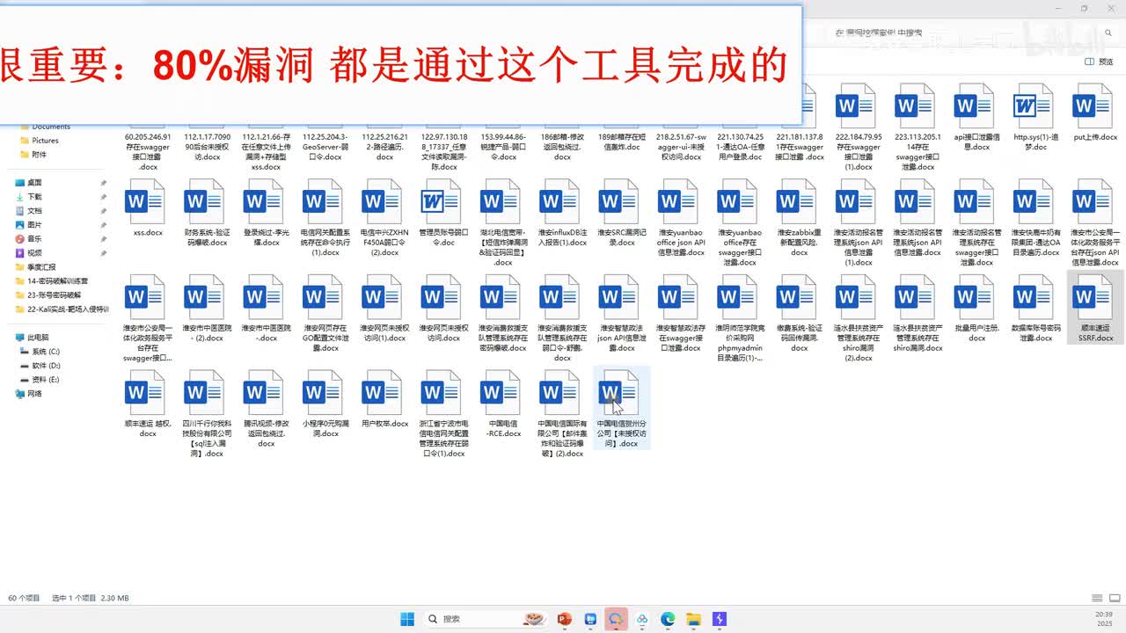Image resolution: width=1126 pixels, height=633 pixels.
Task: Go to 文档 in quick access
Action: coord(35,211)
